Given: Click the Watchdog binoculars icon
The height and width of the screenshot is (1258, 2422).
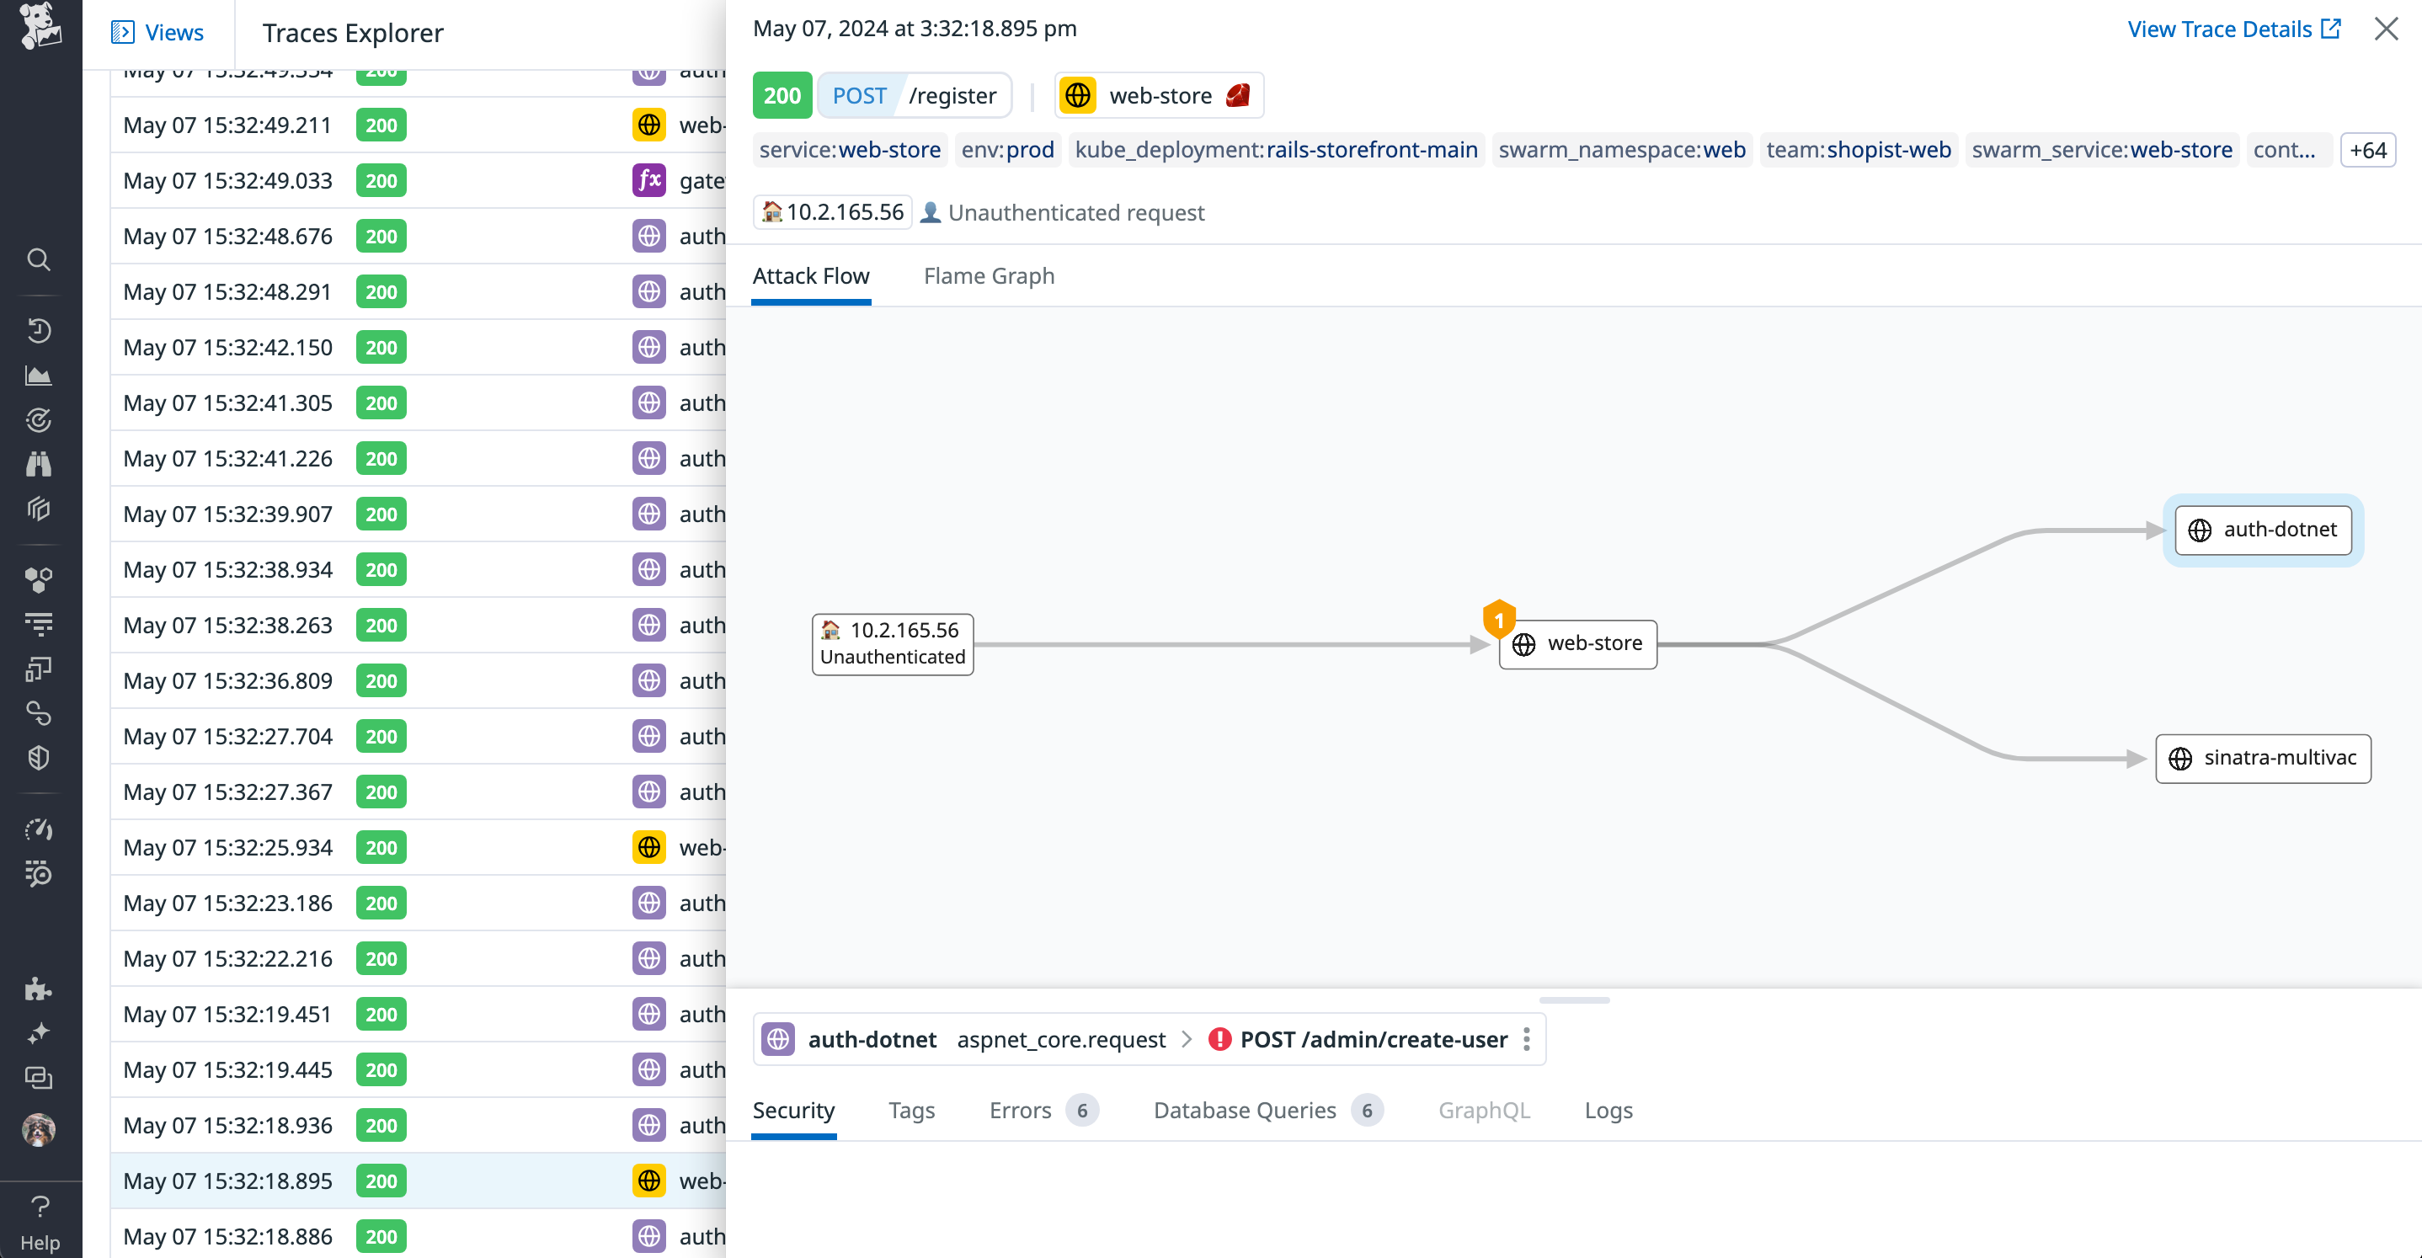Looking at the screenshot, I should 39,463.
